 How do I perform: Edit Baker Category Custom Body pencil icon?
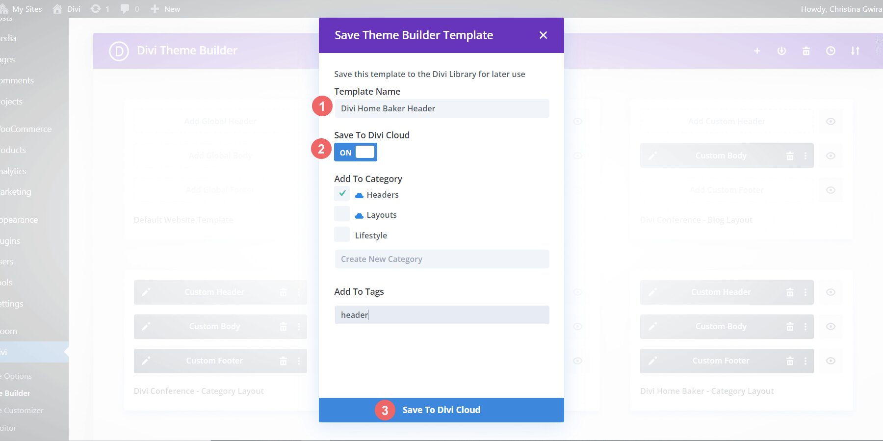[x=652, y=326]
